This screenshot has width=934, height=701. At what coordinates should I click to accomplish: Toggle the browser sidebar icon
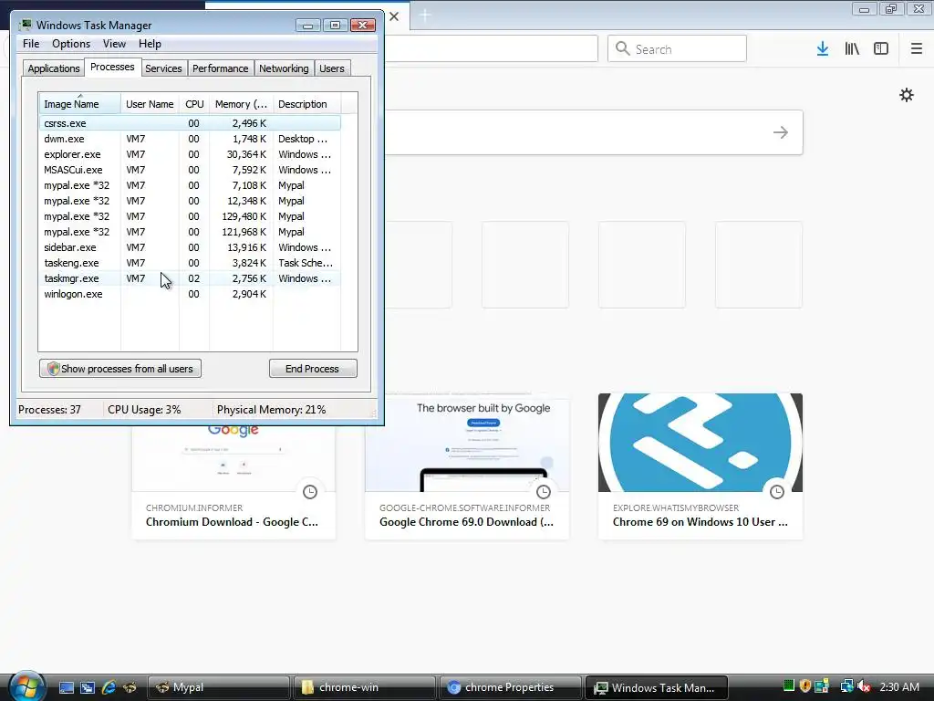pyautogui.click(x=881, y=48)
